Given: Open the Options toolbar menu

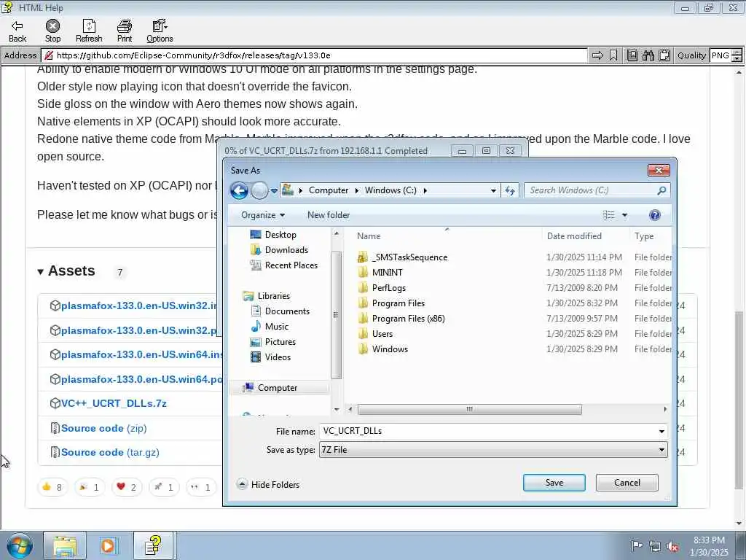Looking at the screenshot, I should [160, 31].
